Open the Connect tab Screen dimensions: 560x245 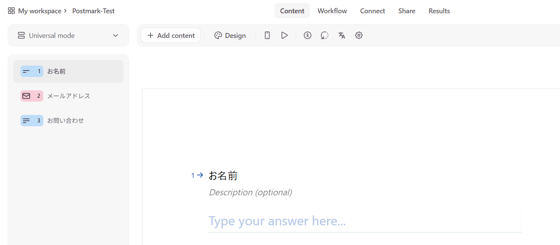[373, 11]
